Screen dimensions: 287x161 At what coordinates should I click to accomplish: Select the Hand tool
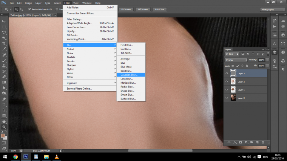point(4,121)
